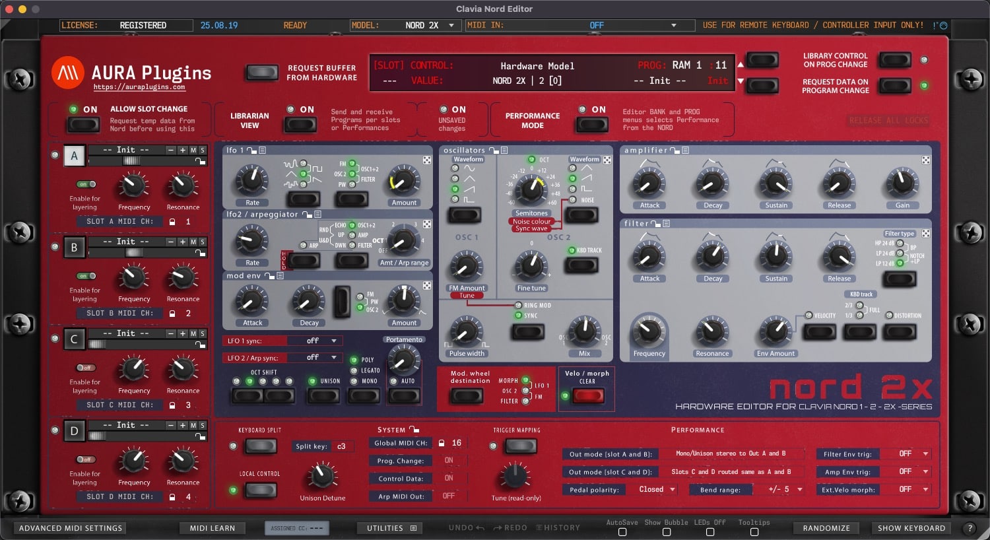Toggle slot A Enable for layering switch
This screenshot has height=540, width=990.
[86, 184]
